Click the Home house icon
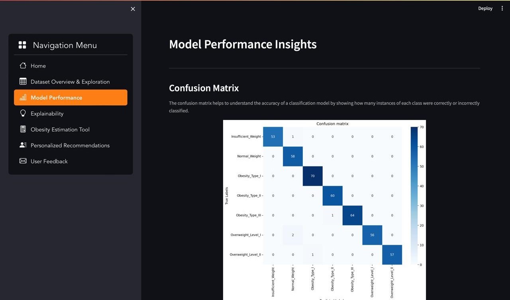The width and height of the screenshot is (510, 300). [x=23, y=66]
